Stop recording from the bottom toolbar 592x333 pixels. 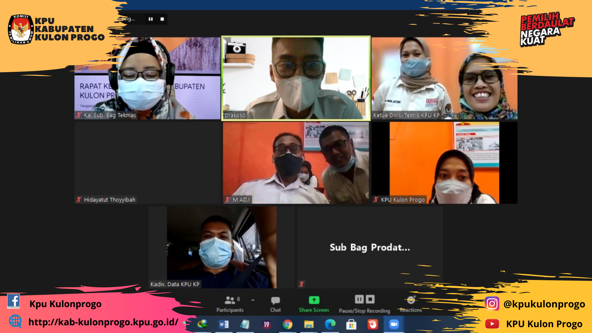click(370, 299)
